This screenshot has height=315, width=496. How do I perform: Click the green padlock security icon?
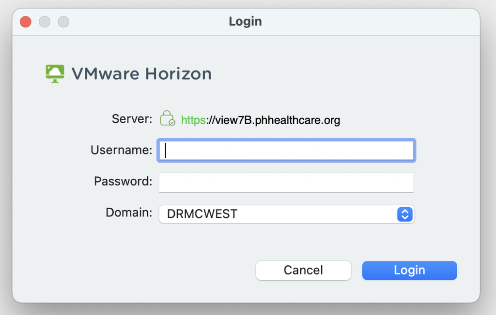[166, 118]
